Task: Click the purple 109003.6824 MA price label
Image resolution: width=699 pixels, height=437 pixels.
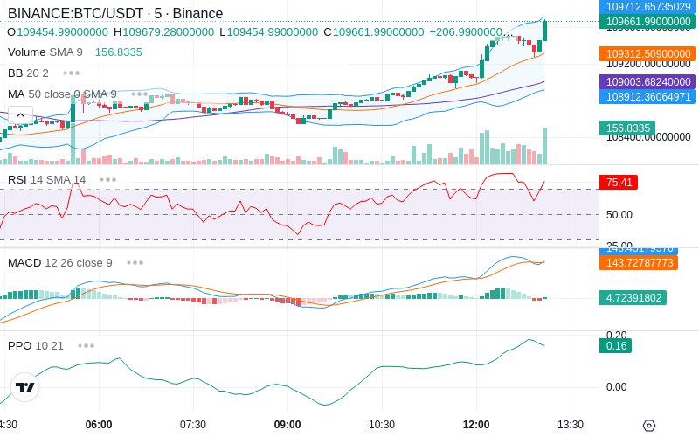Action: coord(647,81)
